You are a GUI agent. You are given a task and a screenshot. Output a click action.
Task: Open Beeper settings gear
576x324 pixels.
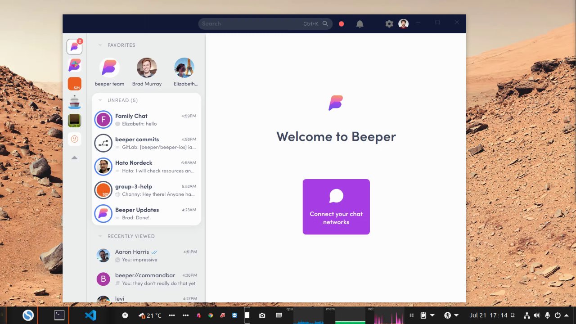pyautogui.click(x=389, y=24)
